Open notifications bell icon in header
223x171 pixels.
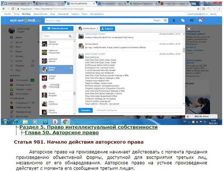(x=174, y=20)
